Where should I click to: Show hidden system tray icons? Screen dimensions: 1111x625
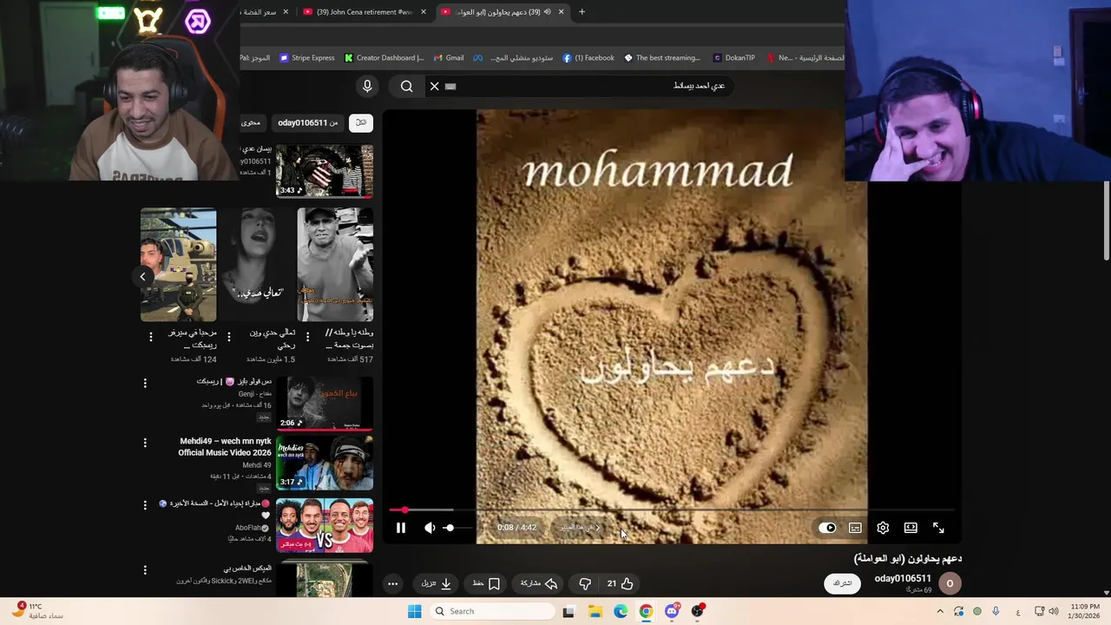[940, 611]
